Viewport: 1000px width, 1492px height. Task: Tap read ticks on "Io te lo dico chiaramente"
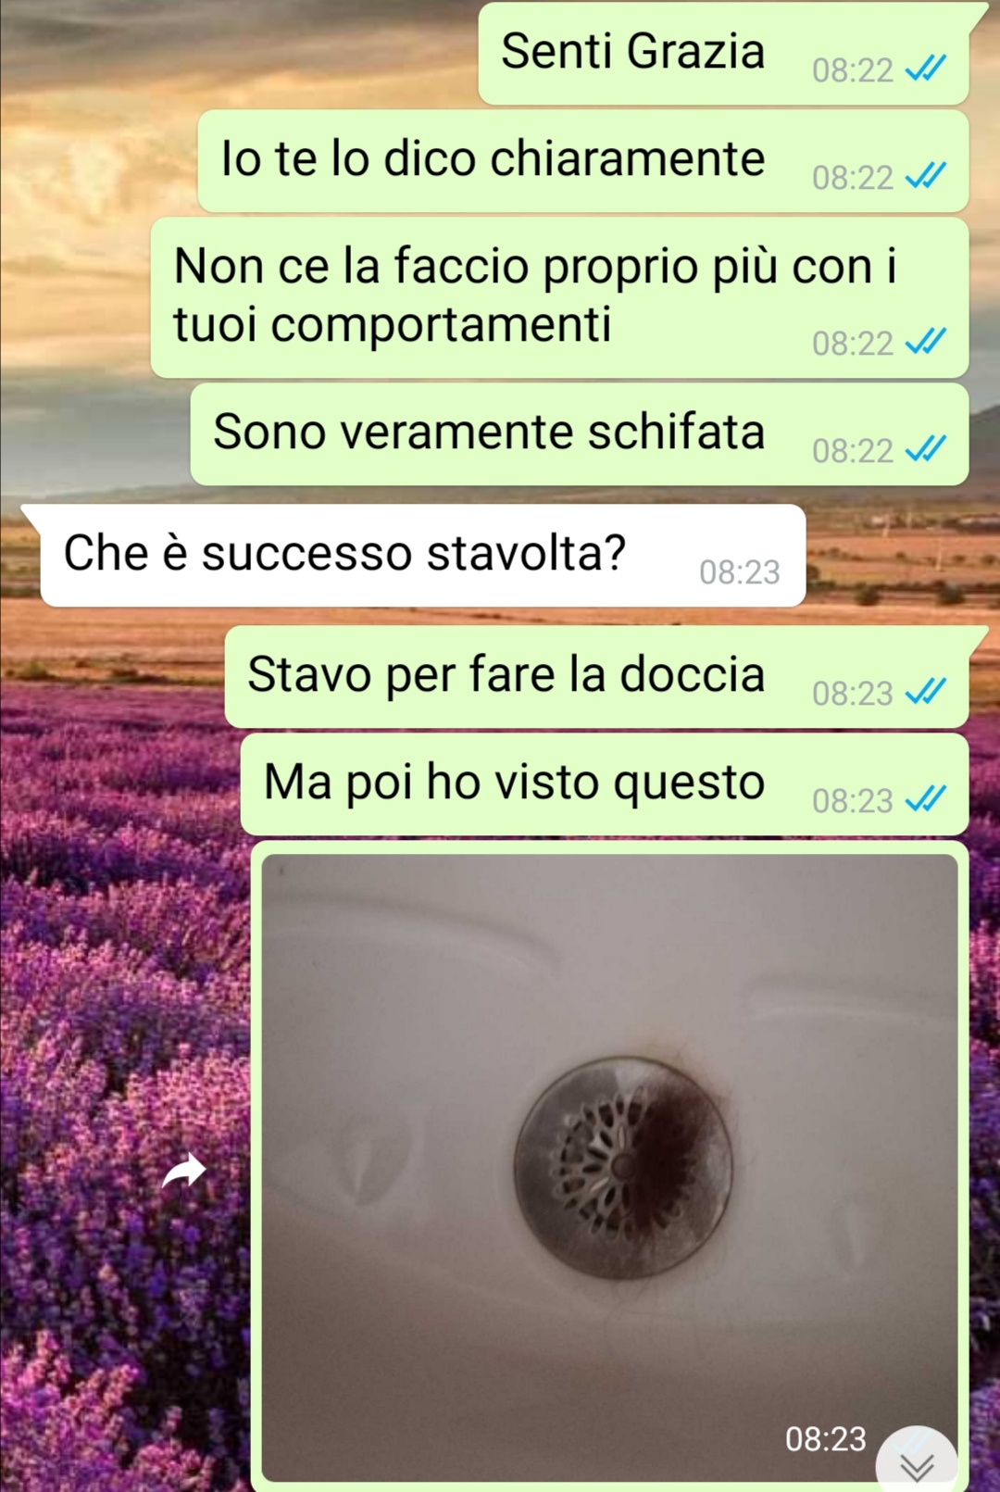[x=925, y=176]
